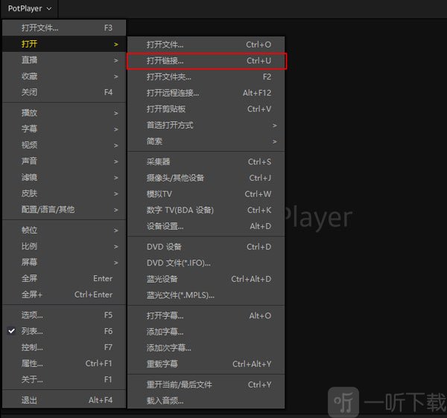The height and width of the screenshot is (418, 447).
Task: Expand the 滤镜 submenu
Action: click(x=64, y=177)
